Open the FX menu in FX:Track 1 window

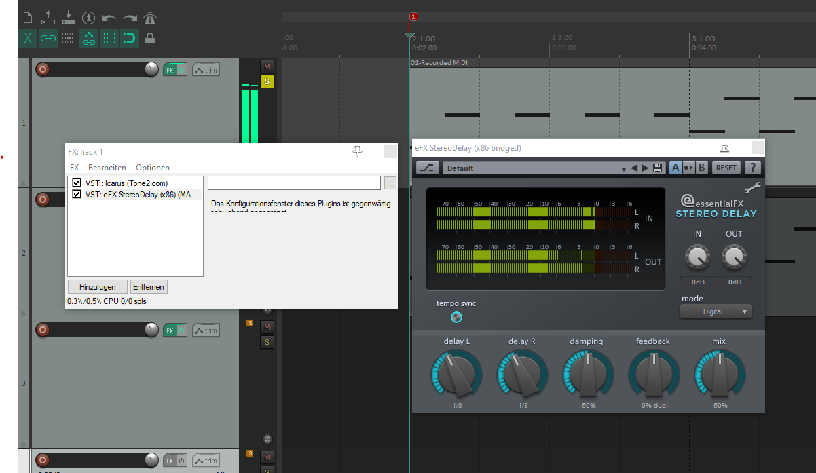point(75,168)
